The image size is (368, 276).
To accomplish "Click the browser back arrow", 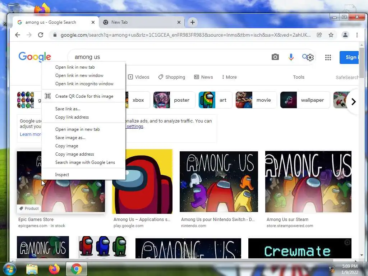I will pyautogui.click(x=18, y=35).
